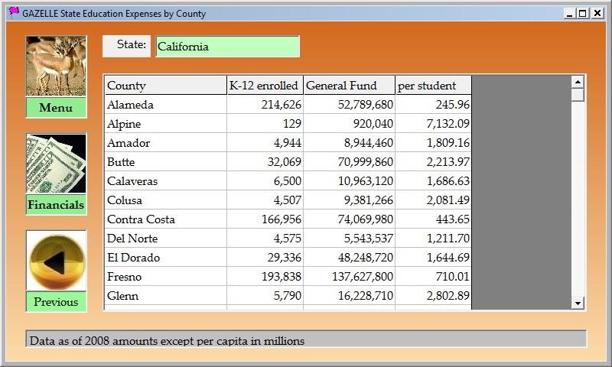Click the dollar bills Financials image
The height and width of the screenshot is (367, 612).
coord(56,164)
